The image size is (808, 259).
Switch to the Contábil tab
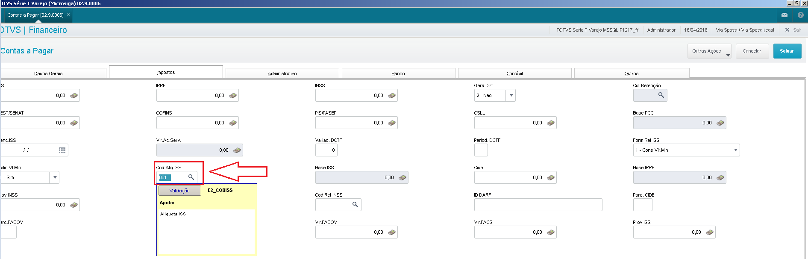point(514,74)
